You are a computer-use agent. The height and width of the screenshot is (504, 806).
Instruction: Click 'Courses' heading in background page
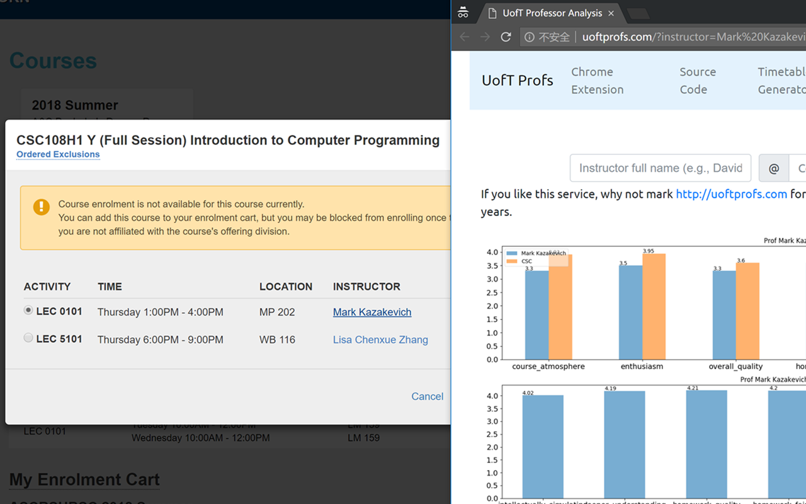point(53,60)
